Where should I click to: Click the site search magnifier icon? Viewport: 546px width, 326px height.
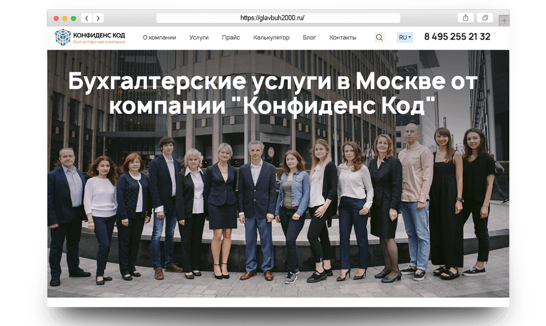click(x=379, y=37)
